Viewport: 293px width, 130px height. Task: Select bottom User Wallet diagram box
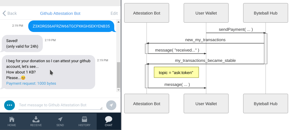coord(206,104)
